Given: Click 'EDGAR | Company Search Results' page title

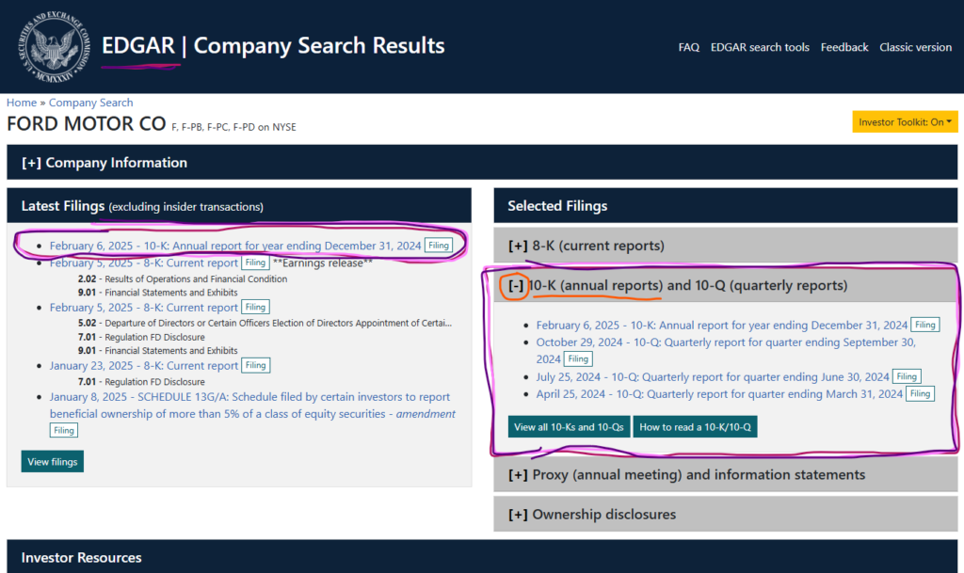Looking at the screenshot, I should click(273, 46).
